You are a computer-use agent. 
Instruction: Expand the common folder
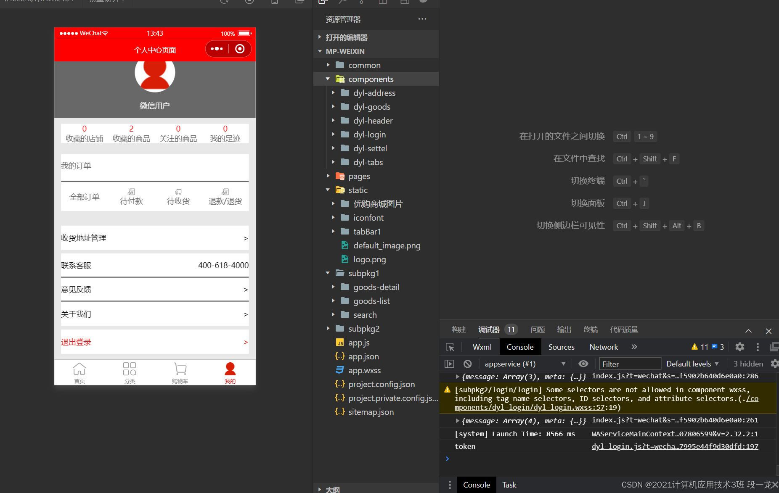tap(376, 65)
